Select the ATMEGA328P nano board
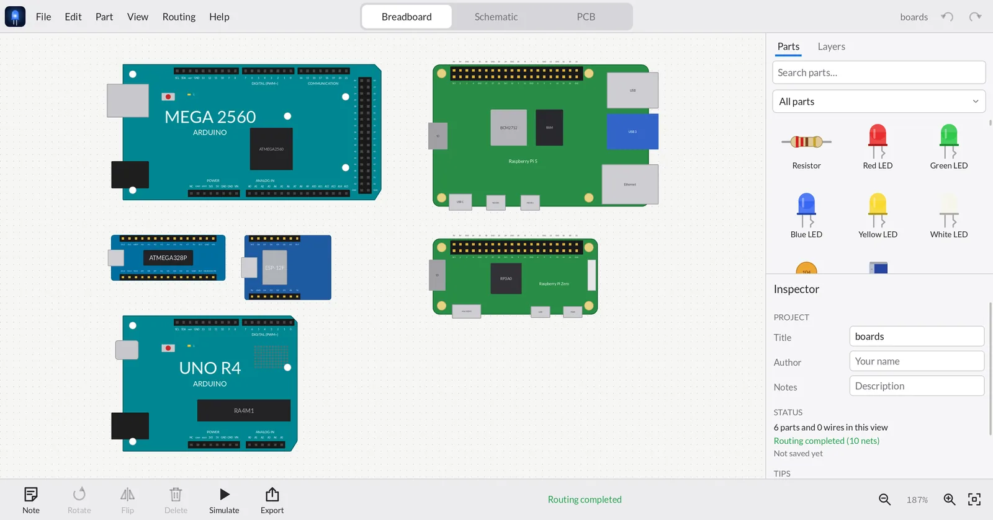The height and width of the screenshot is (520, 993). click(x=167, y=258)
